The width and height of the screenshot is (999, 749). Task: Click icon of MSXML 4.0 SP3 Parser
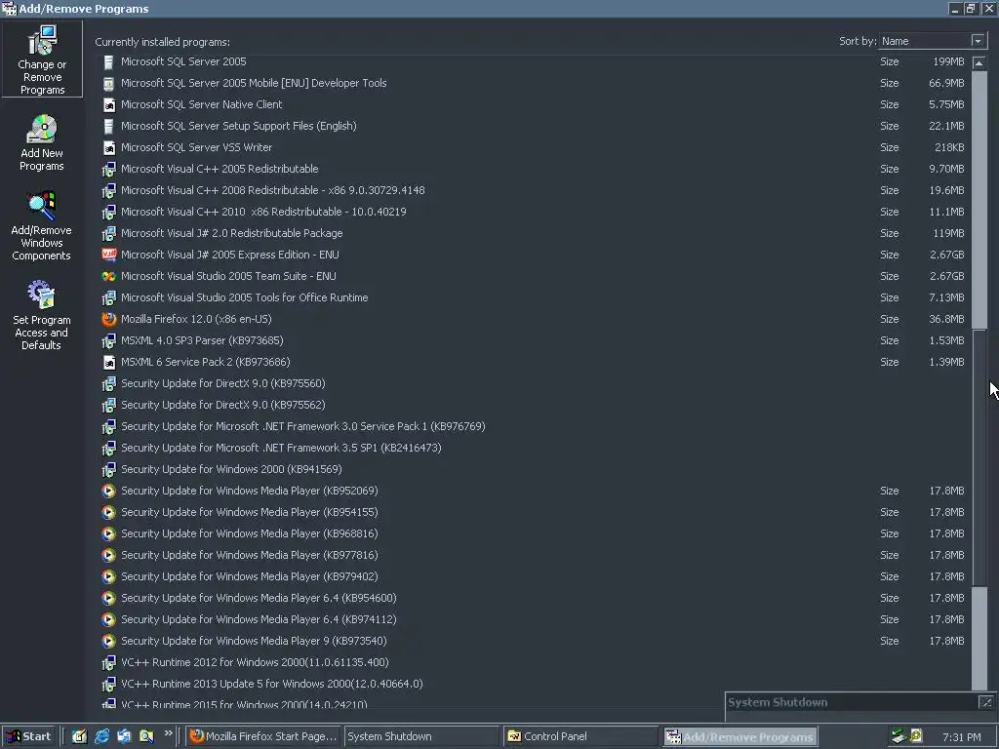(109, 340)
